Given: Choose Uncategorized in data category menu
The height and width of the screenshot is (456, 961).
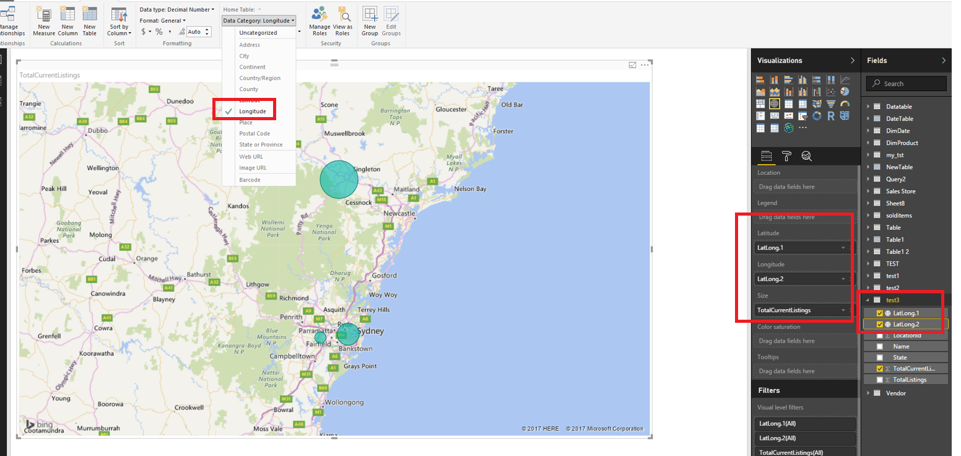Looking at the screenshot, I should click(258, 33).
